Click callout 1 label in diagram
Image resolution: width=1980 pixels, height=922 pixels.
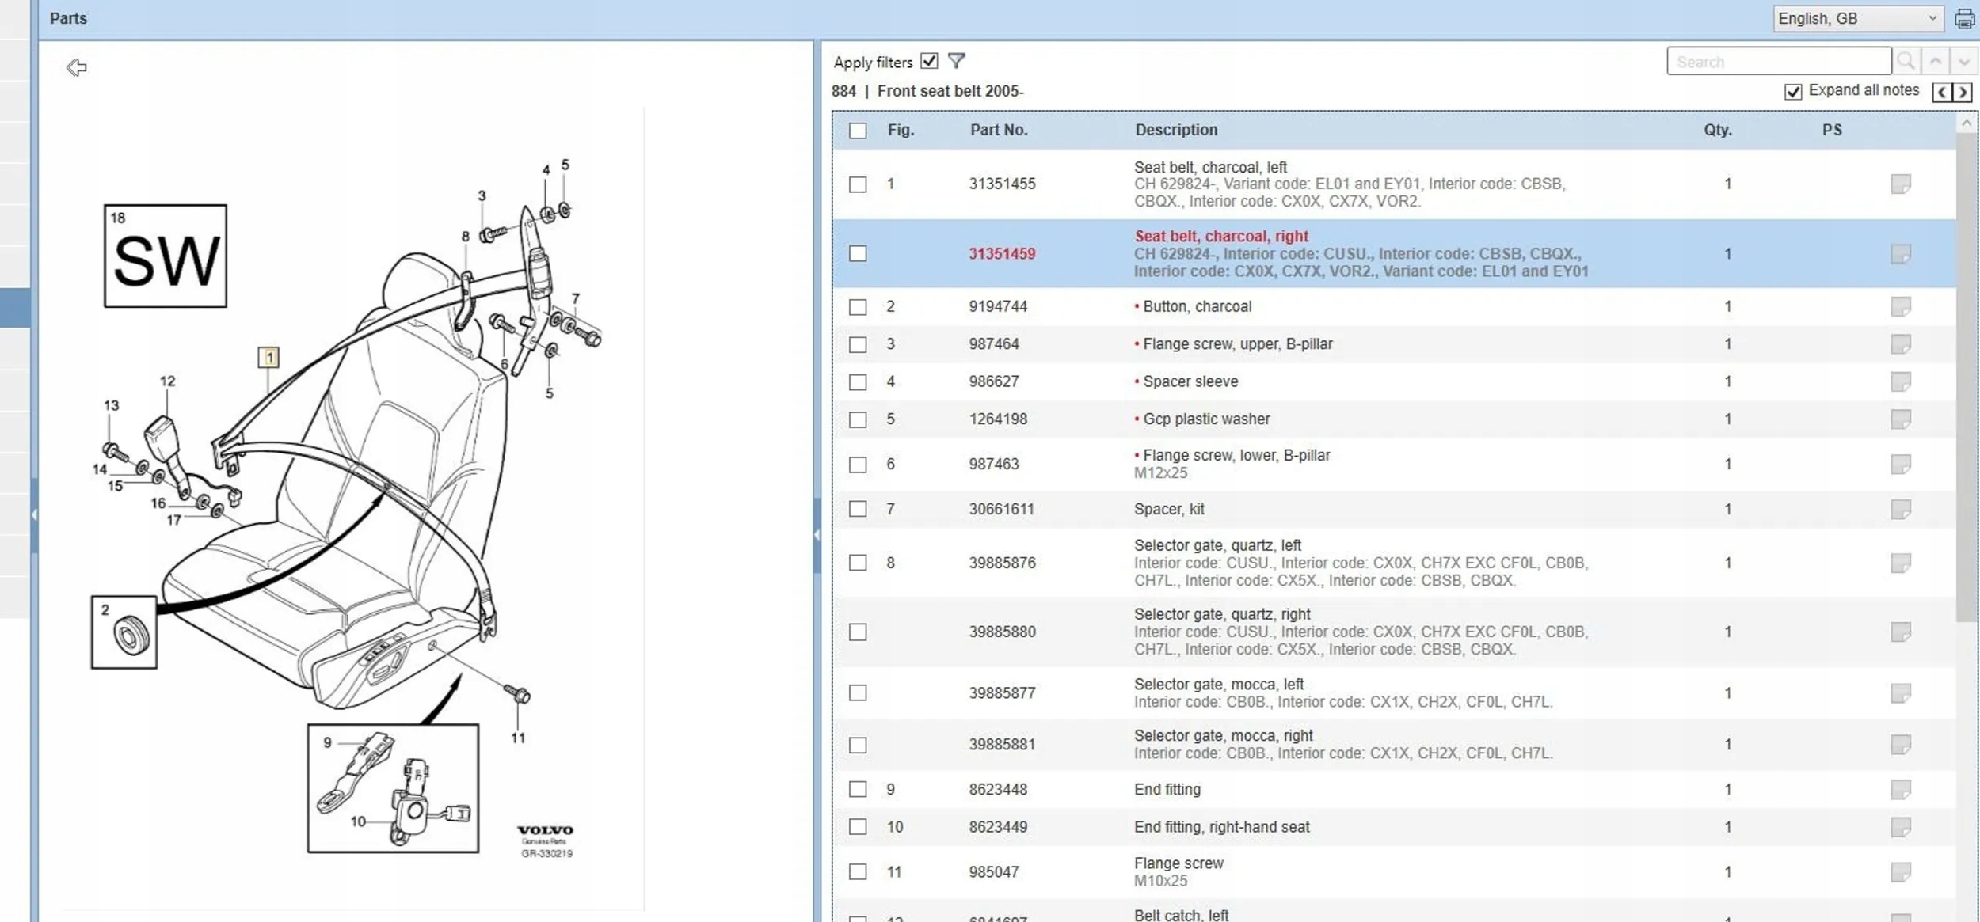point(268,358)
